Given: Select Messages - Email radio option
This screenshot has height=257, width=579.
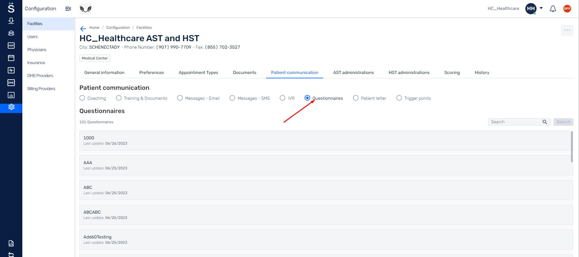Looking at the screenshot, I should (180, 98).
